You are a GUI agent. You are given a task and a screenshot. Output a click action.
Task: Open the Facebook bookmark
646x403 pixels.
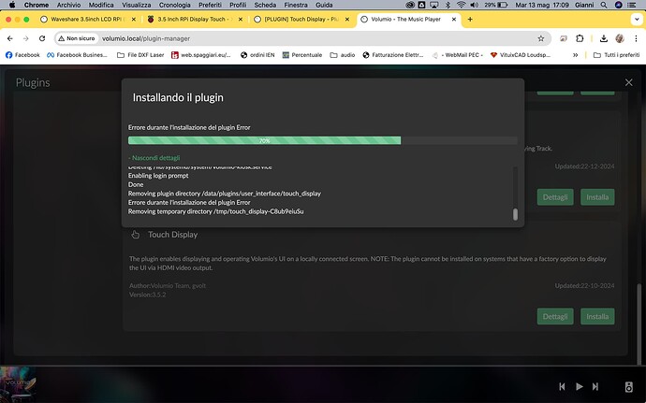tap(22, 55)
